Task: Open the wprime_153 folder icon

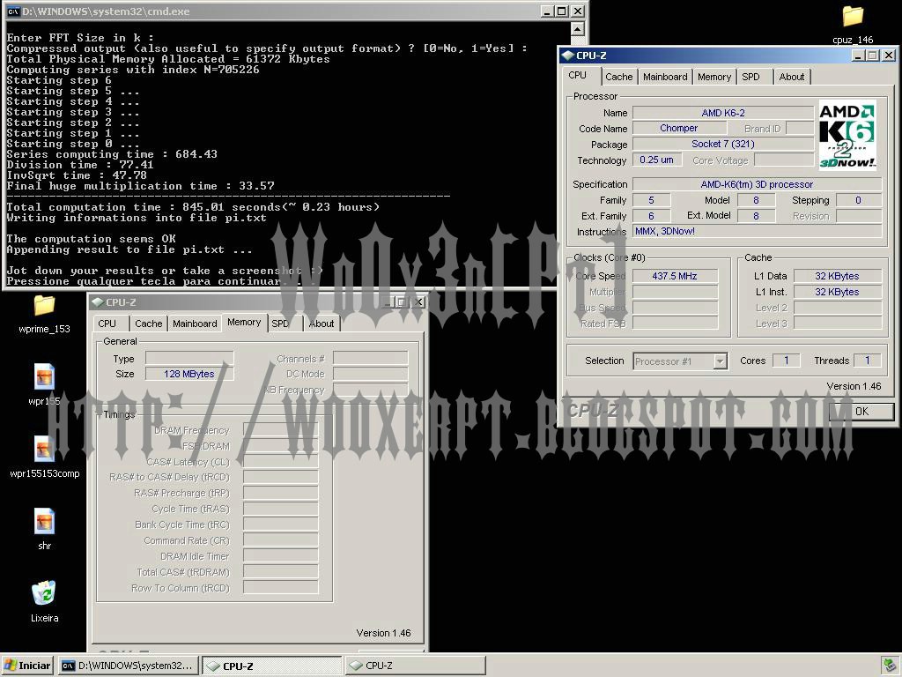Action: pos(44,306)
